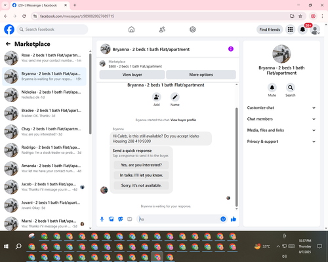
Task: Open the notifications bell with 20+ badge
Action: [302, 29]
